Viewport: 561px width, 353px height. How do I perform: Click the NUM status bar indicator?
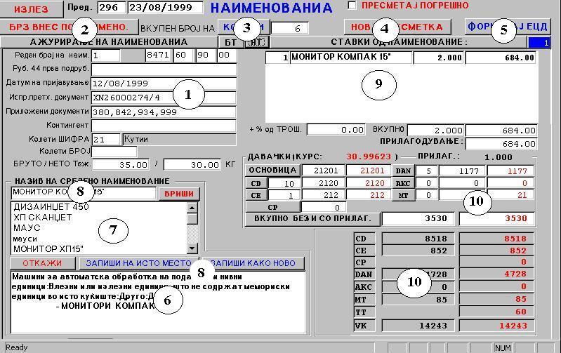point(503,347)
